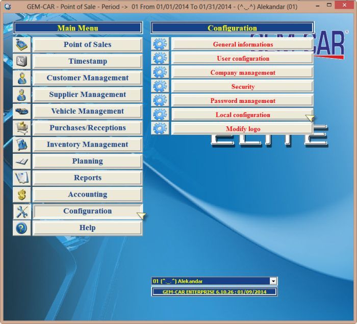Open User configuration
This screenshot has height=324, width=357.
(x=242, y=58)
